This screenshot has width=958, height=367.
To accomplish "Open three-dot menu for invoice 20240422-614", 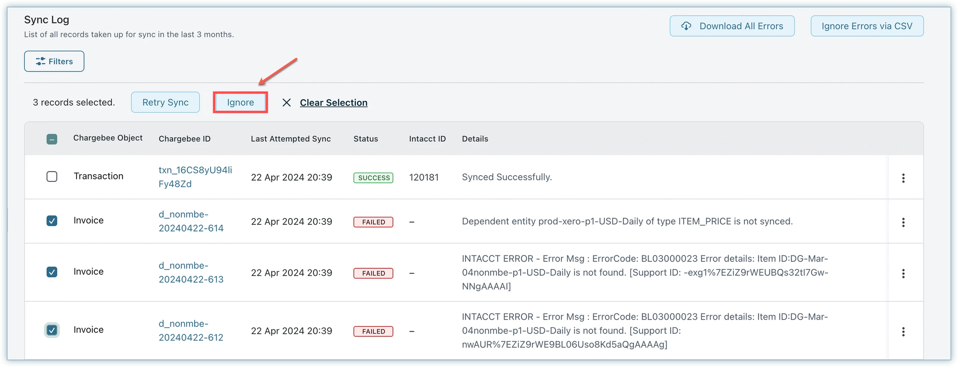I will 903,222.
